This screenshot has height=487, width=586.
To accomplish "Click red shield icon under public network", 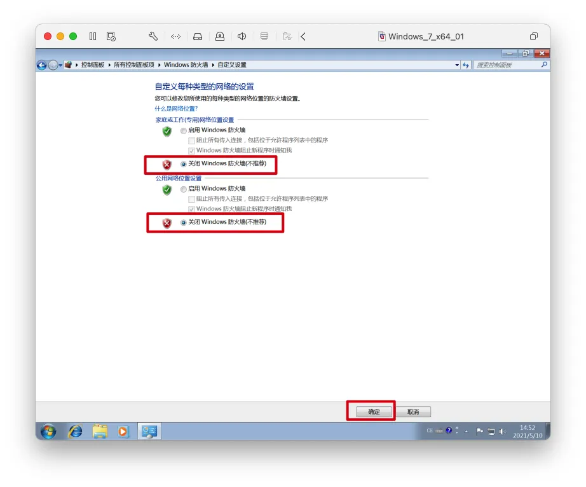I will (x=167, y=223).
